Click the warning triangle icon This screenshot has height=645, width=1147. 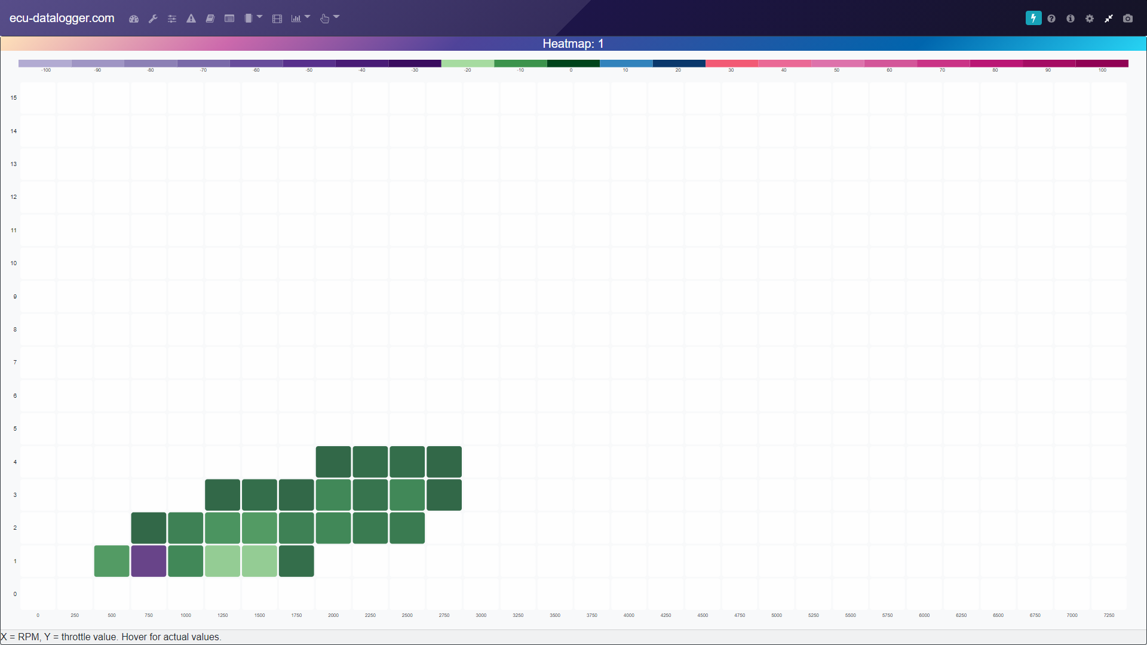pyautogui.click(x=191, y=19)
